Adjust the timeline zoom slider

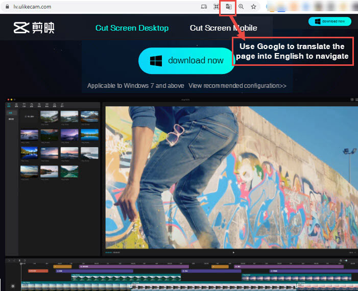(x=346, y=260)
